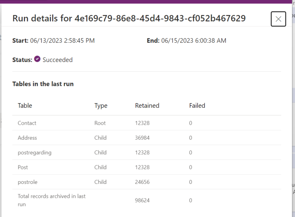Image resolution: width=295 pixels, height=217 pixels.
Task: Click the 98624 total retained value
Action: coord(142,200)
